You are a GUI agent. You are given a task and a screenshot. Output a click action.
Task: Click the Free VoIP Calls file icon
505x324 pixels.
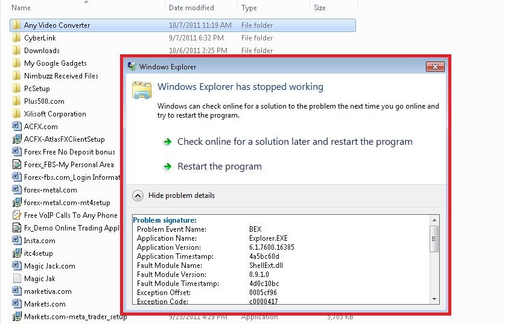(x=17, y=215)
